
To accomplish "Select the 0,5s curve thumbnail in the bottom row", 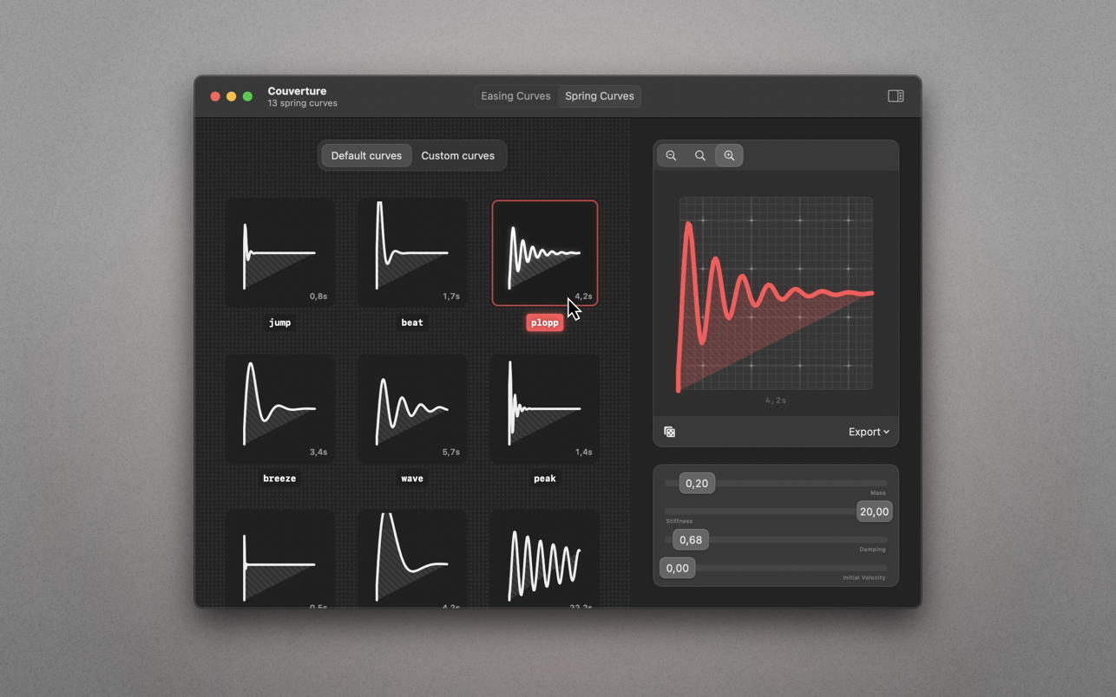I will 279,558.
